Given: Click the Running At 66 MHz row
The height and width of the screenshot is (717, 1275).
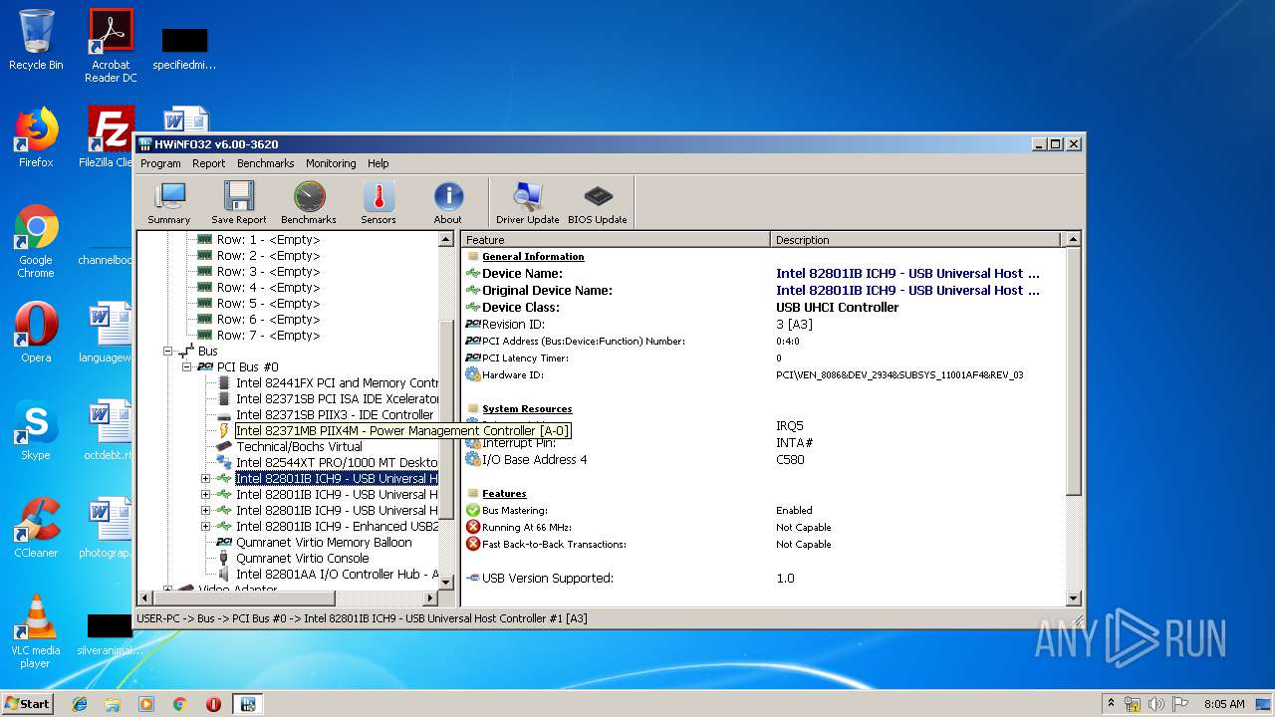Looking at the screenshot, I should (x=763, y=528).
